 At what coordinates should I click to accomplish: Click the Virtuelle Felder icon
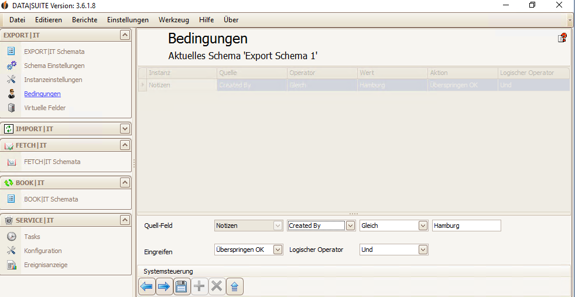[11, 108]
